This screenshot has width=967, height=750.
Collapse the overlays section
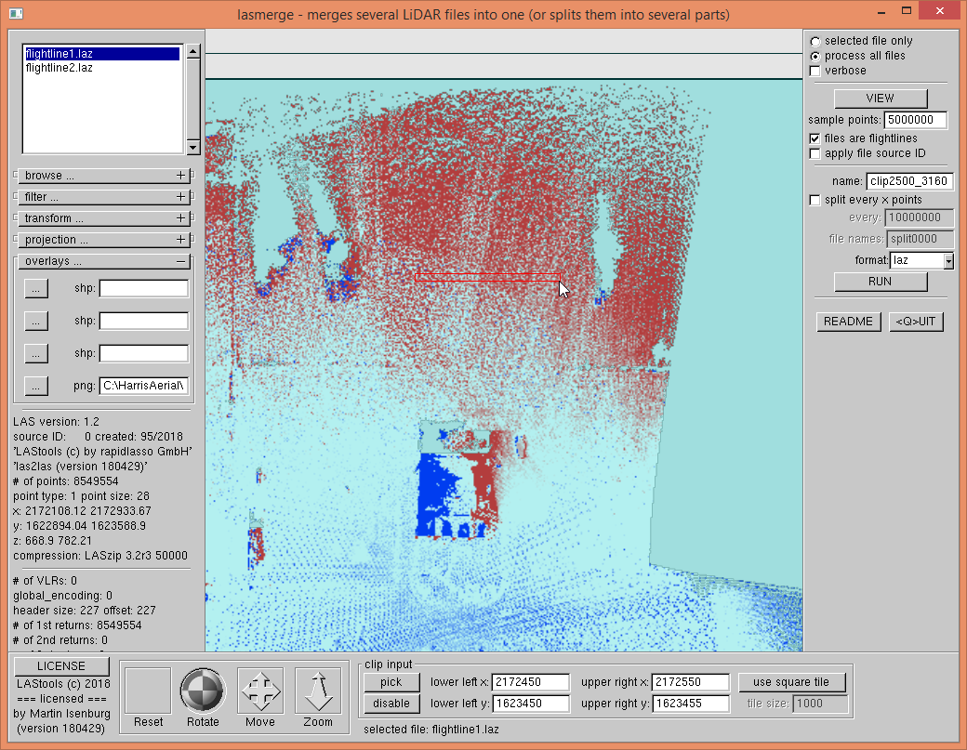pyautogui.click(x=180, y=262)
